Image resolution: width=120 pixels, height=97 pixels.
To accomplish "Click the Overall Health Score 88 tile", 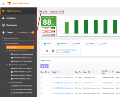I will (48, 21).
